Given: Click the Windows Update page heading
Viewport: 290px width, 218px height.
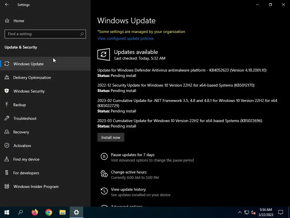Looking at the screenshot, I should pyautogui.click(x=126, y=20).
